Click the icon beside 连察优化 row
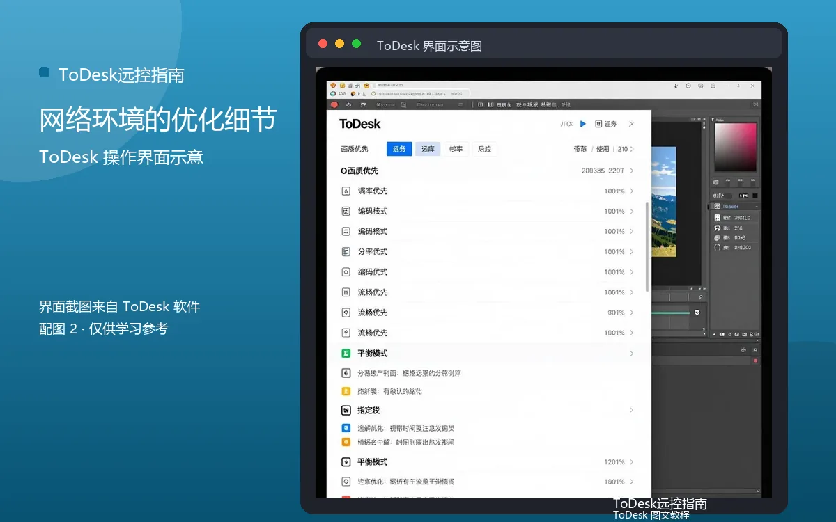The image size is (836, 522). 346,481
